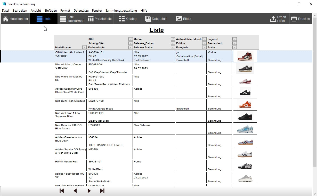Open the Preistabelle view
This screenshot has width=317, height=196.
(x=100, y=19)
